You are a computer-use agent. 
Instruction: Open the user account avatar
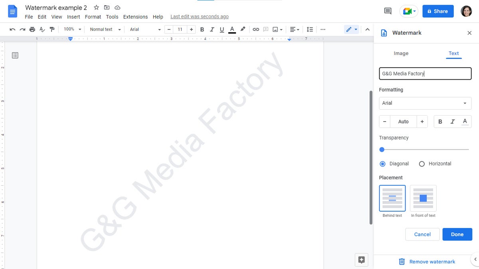pyautogui.click(x=466, y=11)
